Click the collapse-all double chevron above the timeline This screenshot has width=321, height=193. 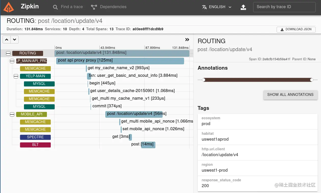click(x=187, y=39)
